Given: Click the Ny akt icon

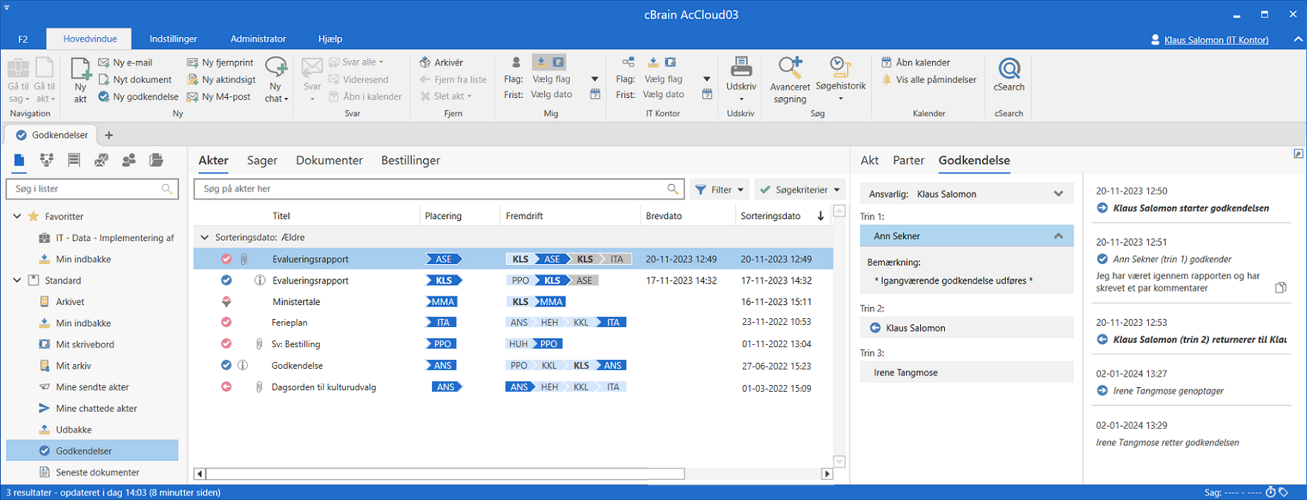Looking at the screenshot, I should 80,69.
